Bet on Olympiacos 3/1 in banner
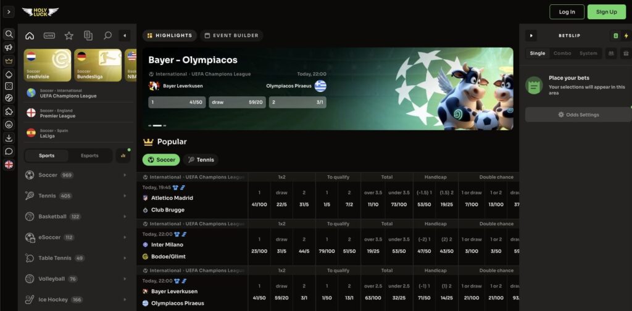The width and height of the screenshot is (632, 311). point(298,102)
